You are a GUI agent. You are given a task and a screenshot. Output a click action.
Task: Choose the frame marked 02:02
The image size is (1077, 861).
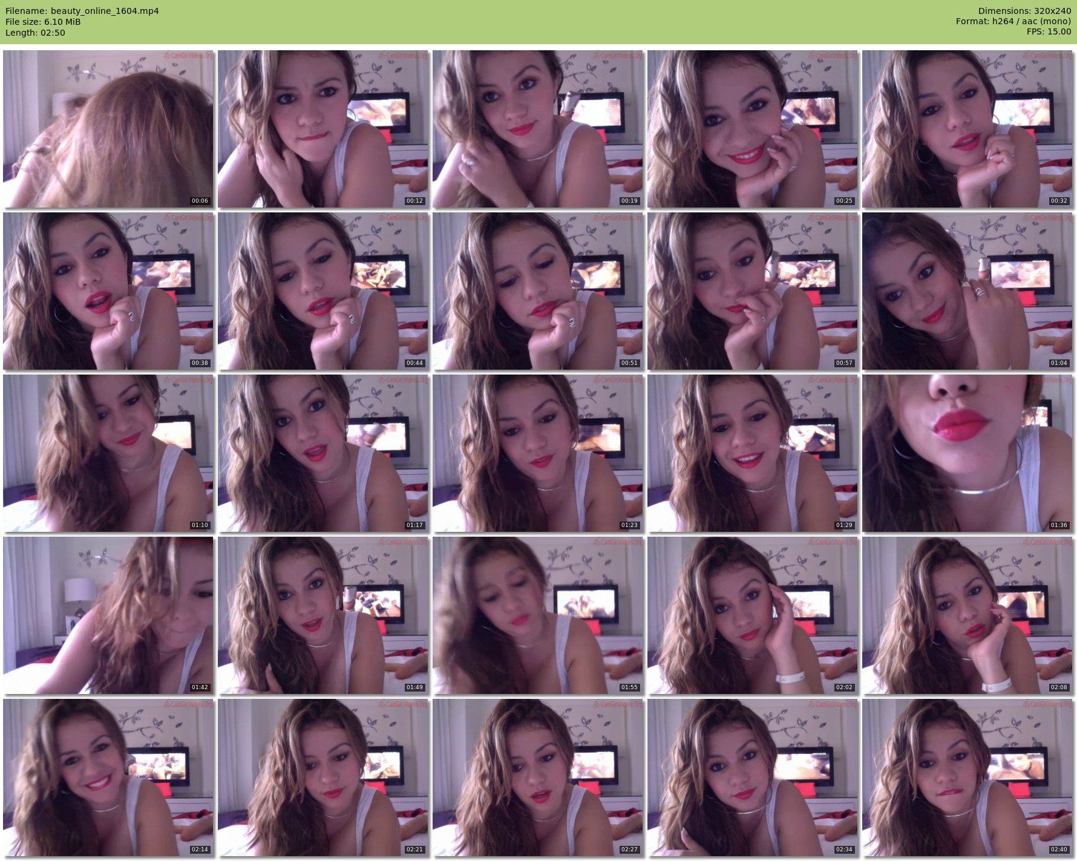pyautogui.click(x=753, y=615)
